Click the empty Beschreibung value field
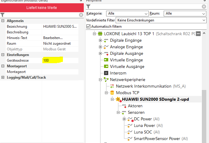This screenshot has width=209, height=143. pos(60,32)
